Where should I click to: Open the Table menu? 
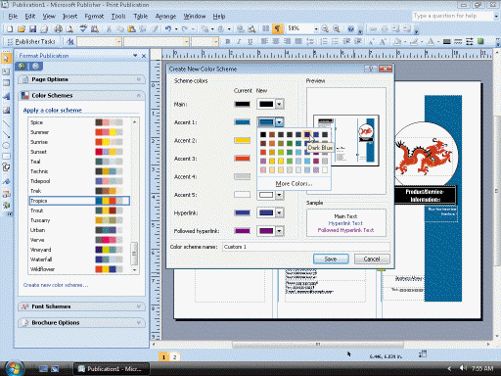click(x=141, y=17)
